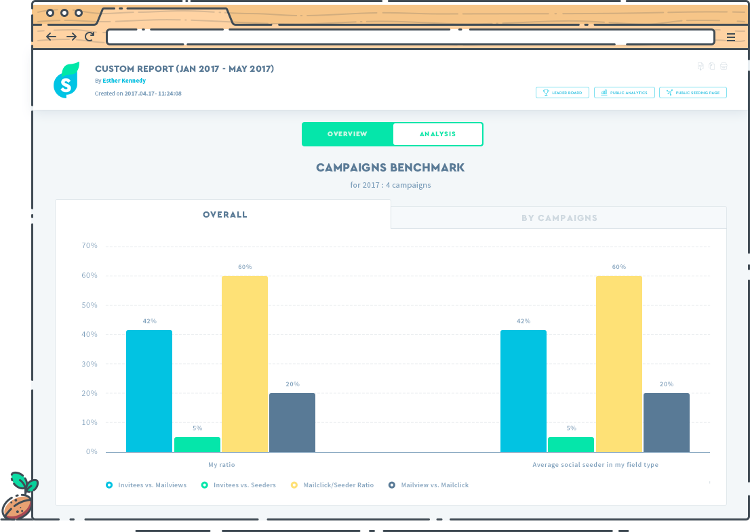Click the creation date 2017.04.17 text
The image size is (750, 532).
coord(153,94)
